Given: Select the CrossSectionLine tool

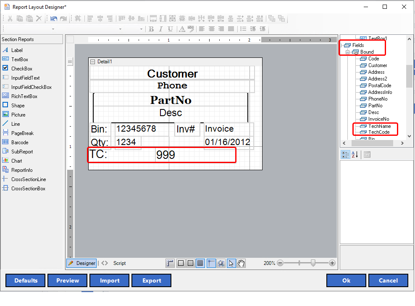Looking at the screenshot, I should click(x=28, y=179).
